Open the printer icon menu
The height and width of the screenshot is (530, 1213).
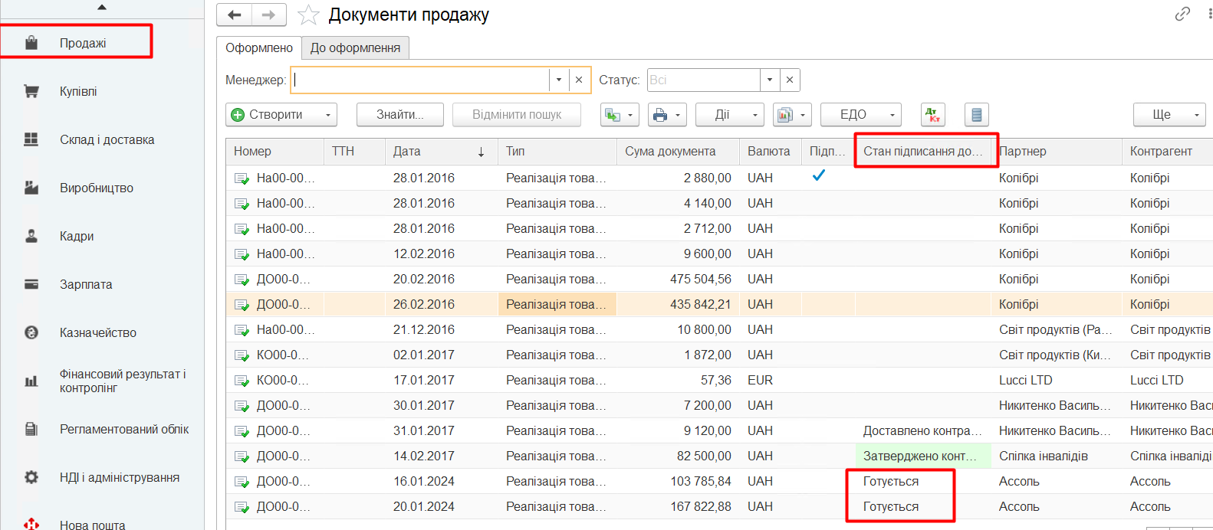tap(667, 115)
